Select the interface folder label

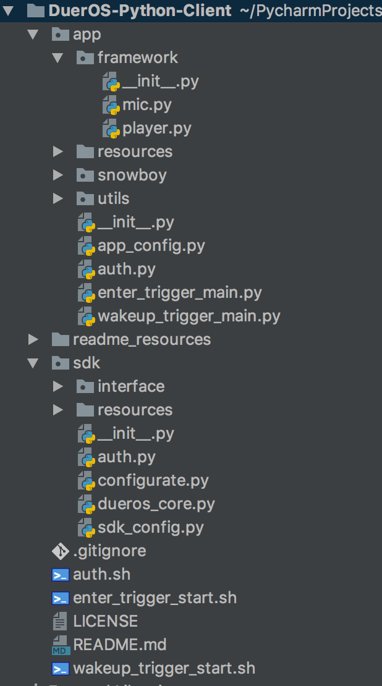(131, 386)
